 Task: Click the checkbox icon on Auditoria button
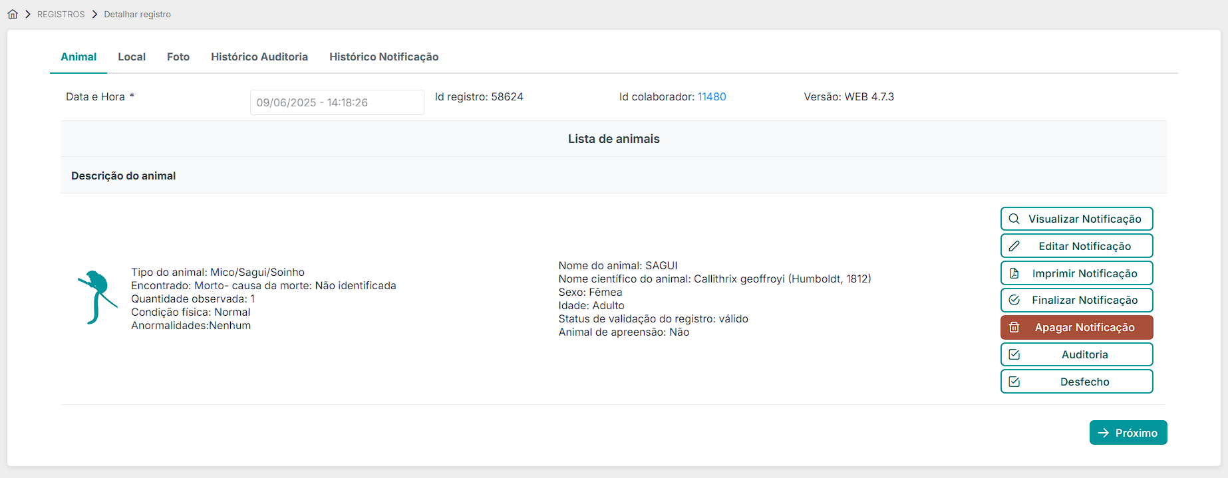1014,354
